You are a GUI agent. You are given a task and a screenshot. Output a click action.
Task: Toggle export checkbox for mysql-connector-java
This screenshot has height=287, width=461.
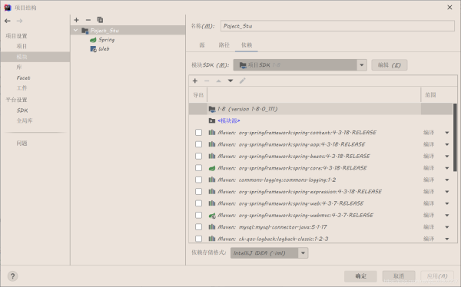coord(198,227)
